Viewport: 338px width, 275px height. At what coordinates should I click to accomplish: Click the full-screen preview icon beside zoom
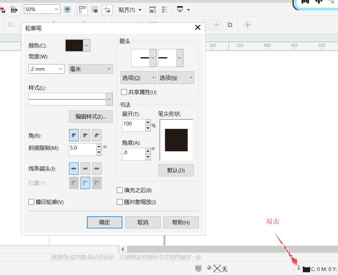click(67, 9)
